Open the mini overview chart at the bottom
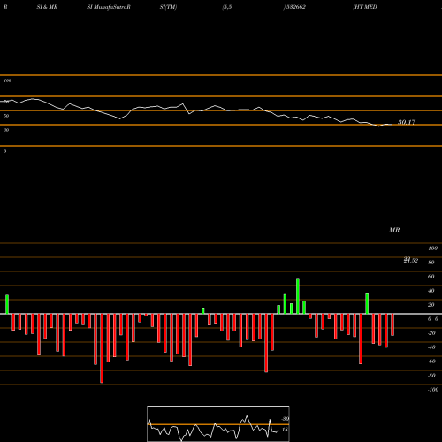 tap(218, 423)
